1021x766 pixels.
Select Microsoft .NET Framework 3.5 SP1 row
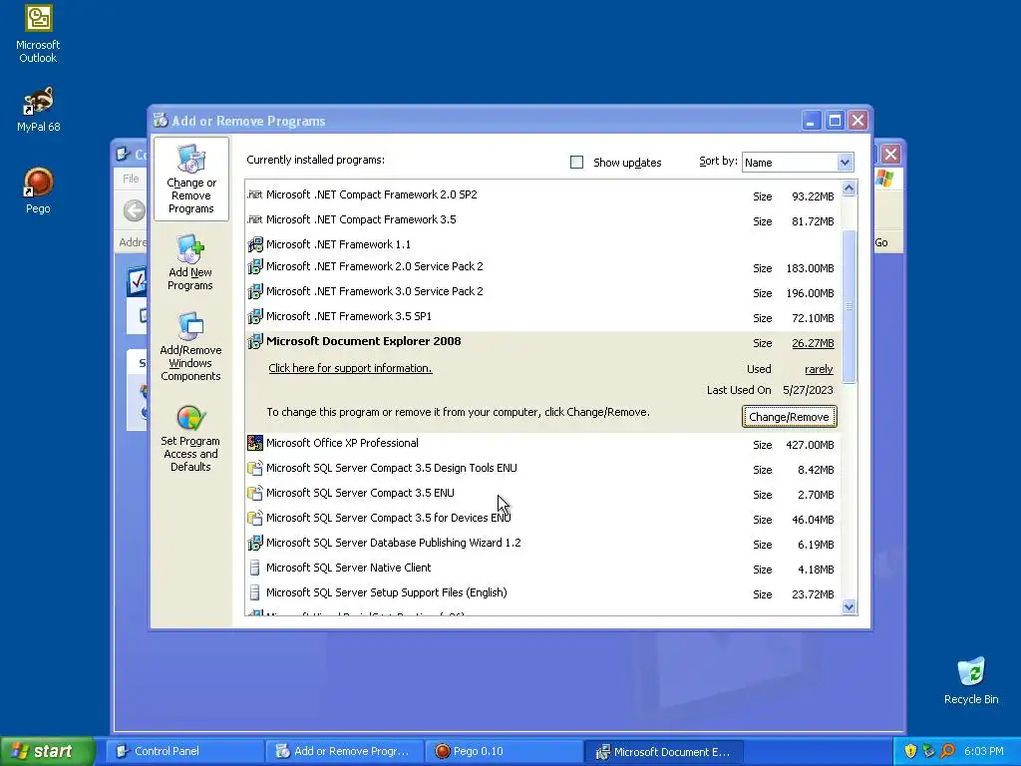[542, 316]
